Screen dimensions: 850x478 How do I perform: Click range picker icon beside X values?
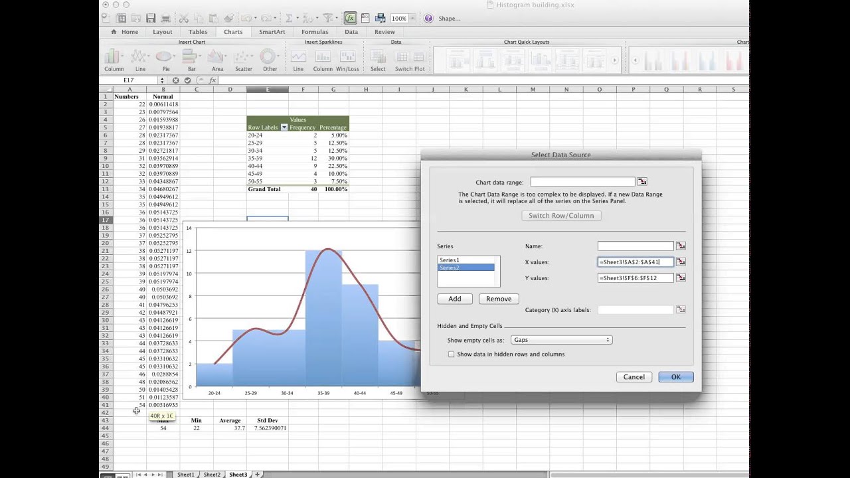point(681,262)
